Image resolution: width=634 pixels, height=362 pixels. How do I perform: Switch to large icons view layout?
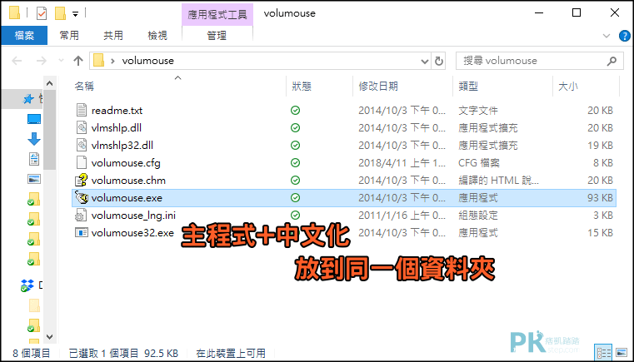[621, 352]
